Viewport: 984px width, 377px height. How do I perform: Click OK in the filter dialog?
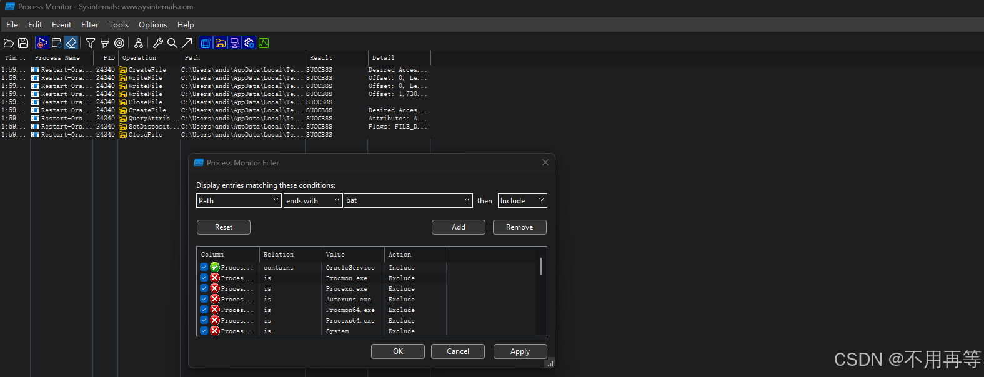coord(398,351)
